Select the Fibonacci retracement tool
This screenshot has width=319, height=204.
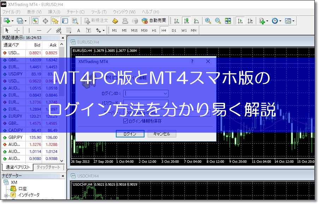pos(69,30)
